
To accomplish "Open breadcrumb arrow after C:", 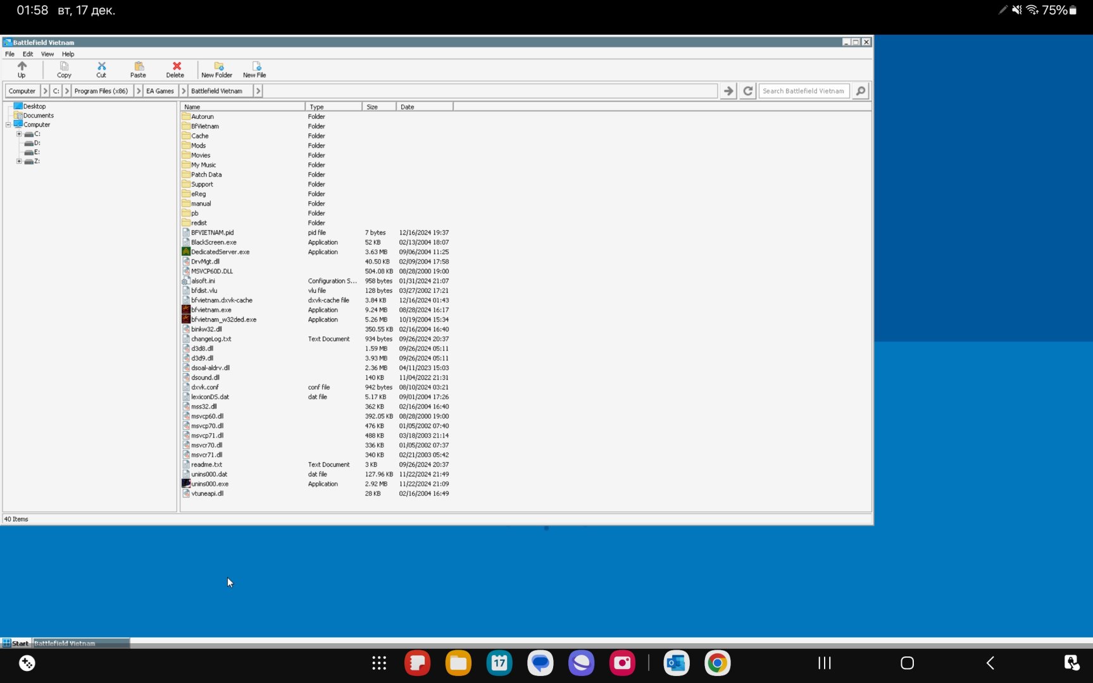I will (66, 91).
